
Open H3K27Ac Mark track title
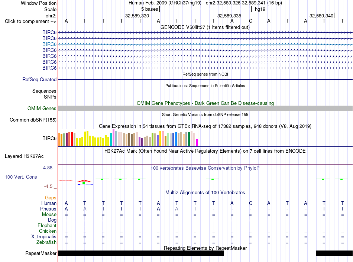205,151
